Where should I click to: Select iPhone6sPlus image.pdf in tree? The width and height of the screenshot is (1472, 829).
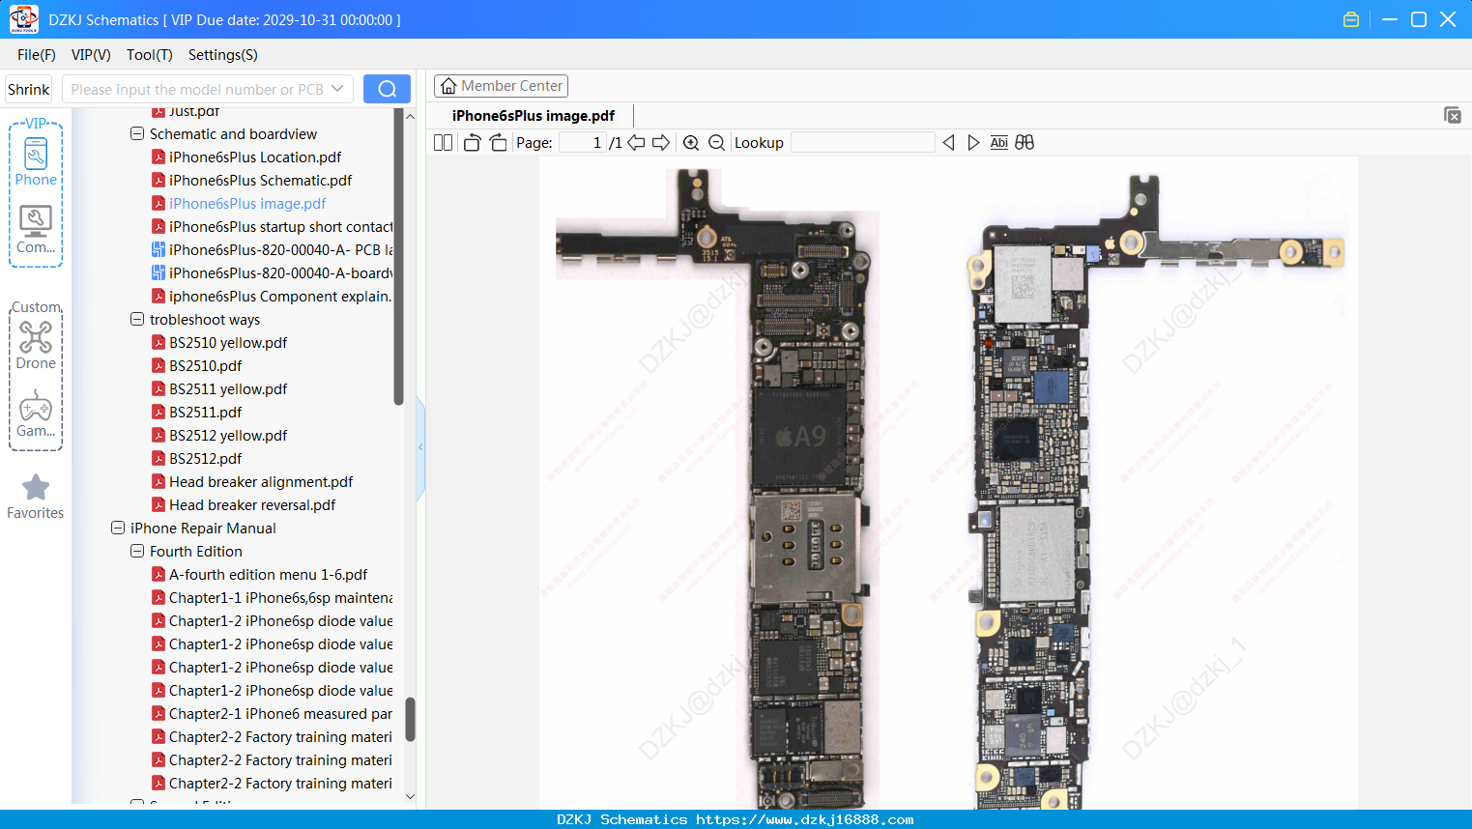click(x=239, y=204)
